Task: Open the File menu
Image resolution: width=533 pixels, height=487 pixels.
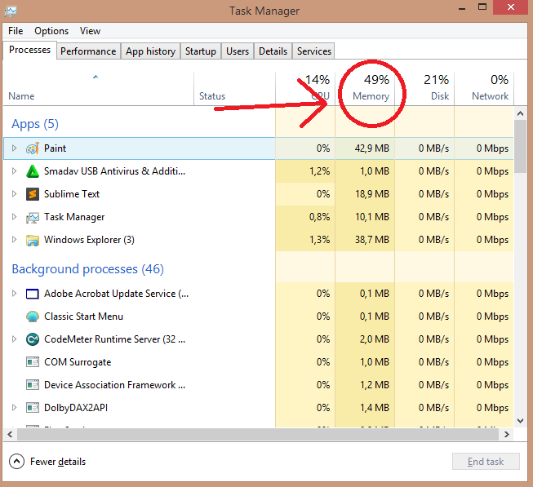Action: point(16,31)
